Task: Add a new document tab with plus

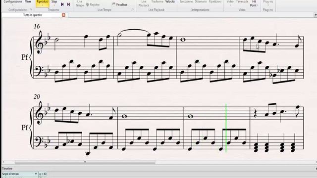Action: (x=316, y=15)
